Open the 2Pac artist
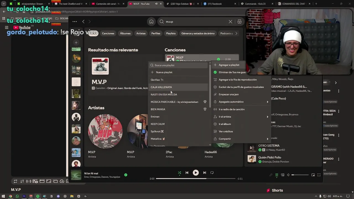 (169, 152)
